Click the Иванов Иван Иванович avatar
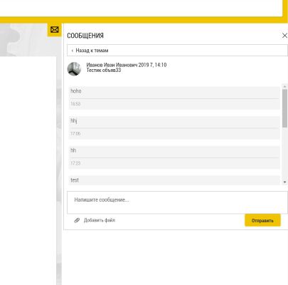 click(74, 69)
